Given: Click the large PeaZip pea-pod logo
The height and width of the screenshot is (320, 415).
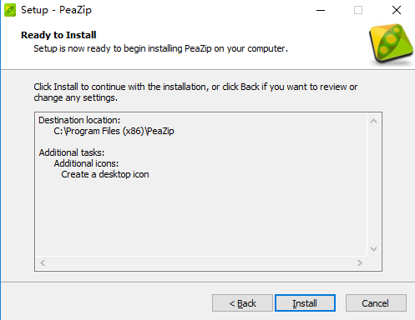Looking at the screenshot, I should click(x=392, y=44).
